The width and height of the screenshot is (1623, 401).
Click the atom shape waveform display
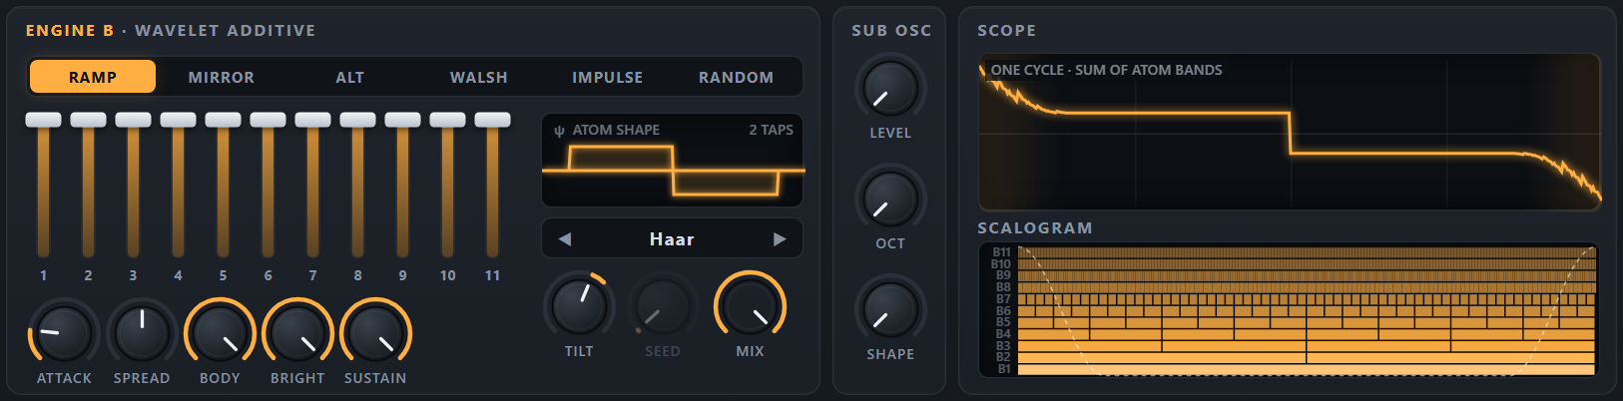(672, 161)
